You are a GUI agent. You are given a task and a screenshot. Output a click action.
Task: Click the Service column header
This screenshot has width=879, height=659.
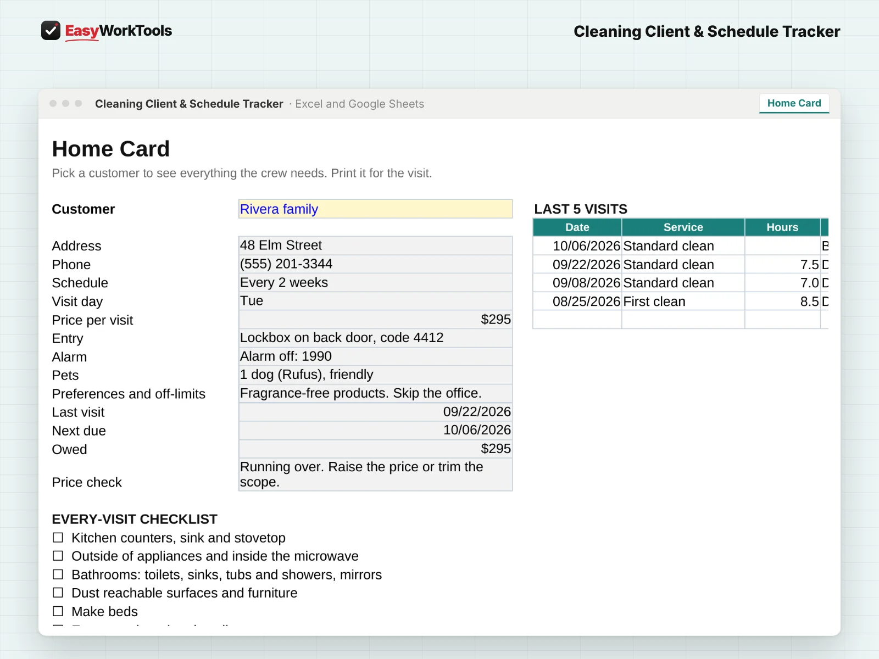683,227
